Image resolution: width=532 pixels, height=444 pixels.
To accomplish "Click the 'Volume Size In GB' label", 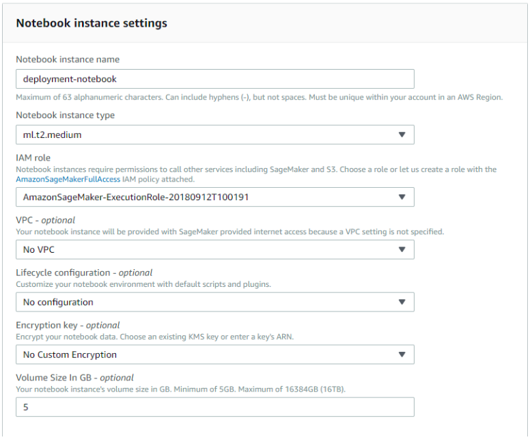I will coord(74,378).
